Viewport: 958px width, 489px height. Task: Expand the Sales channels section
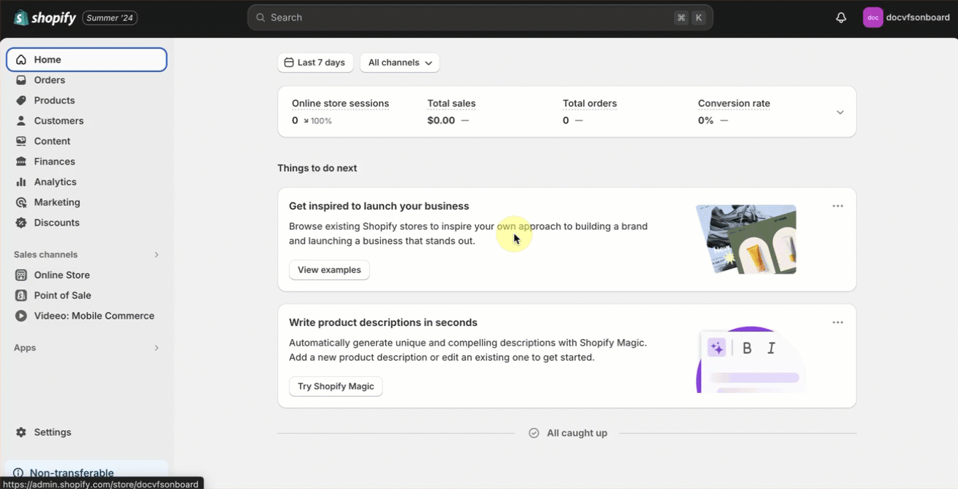[156, 255]
